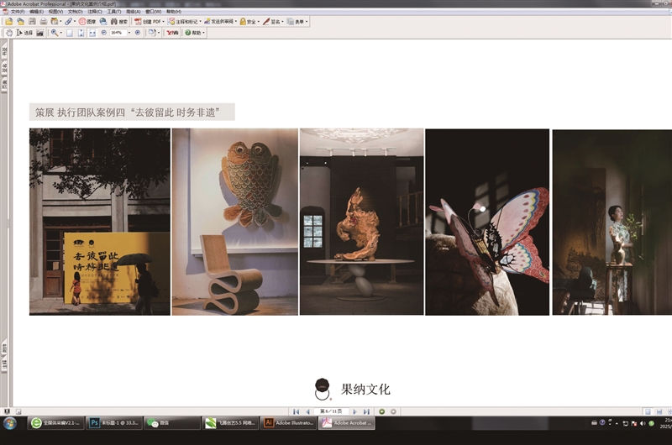Viewport: 672px width, 445px height.
Task: Click the page number field in status bar
Action: point(329,411)
